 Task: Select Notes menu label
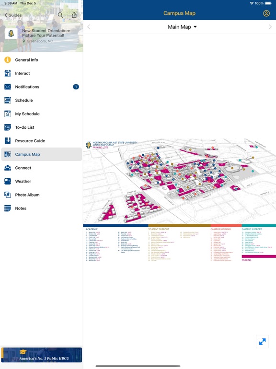point(21,208)
